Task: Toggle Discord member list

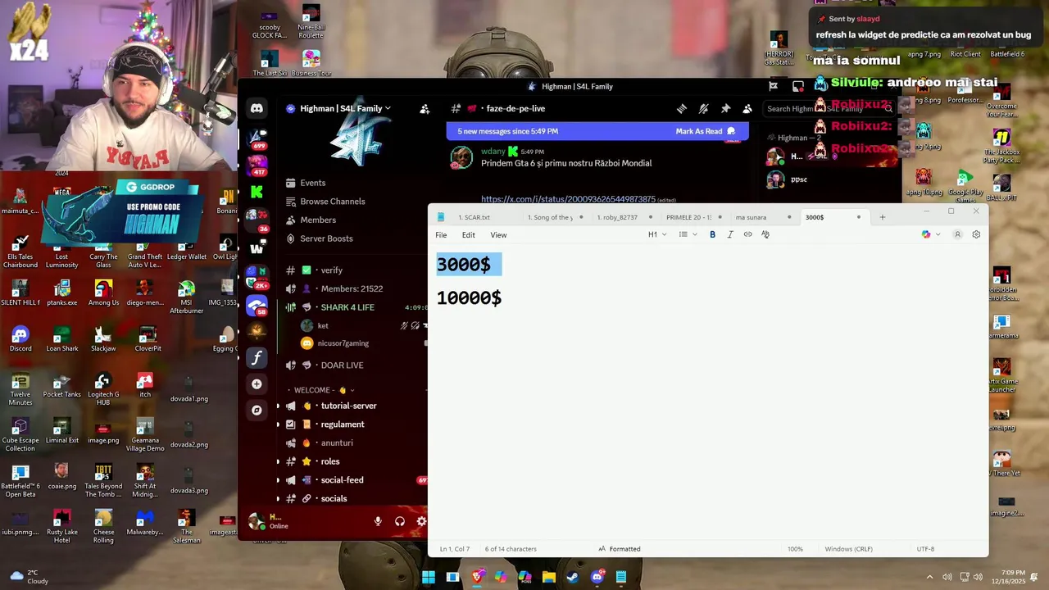Action: click(747, 108)
